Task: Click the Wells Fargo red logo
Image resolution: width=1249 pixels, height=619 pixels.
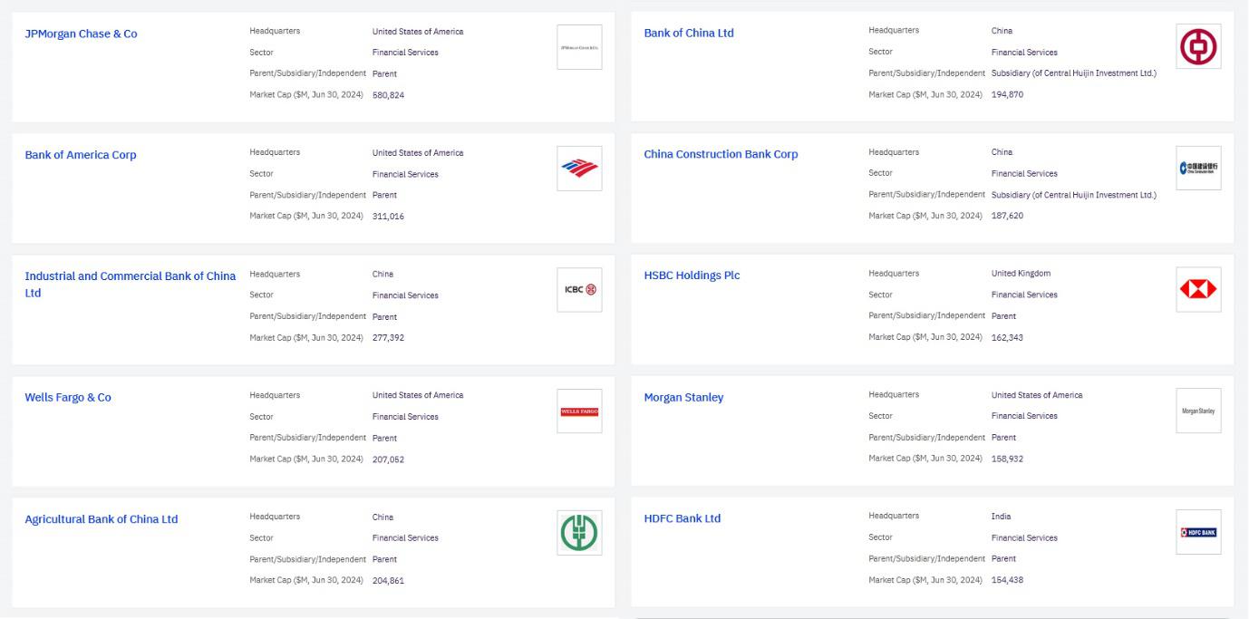Action: click(579, 411)
